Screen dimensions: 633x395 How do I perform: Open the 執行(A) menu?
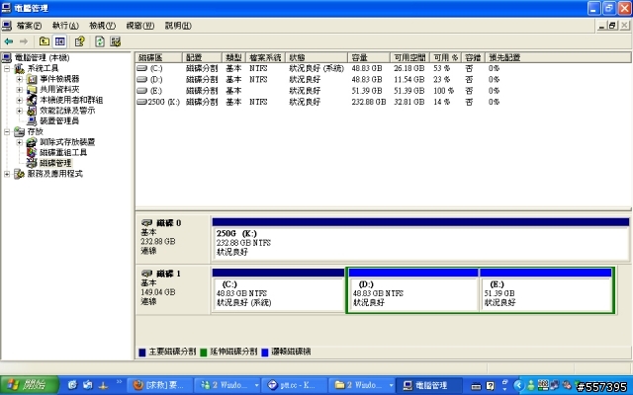(x=66, y=25)
